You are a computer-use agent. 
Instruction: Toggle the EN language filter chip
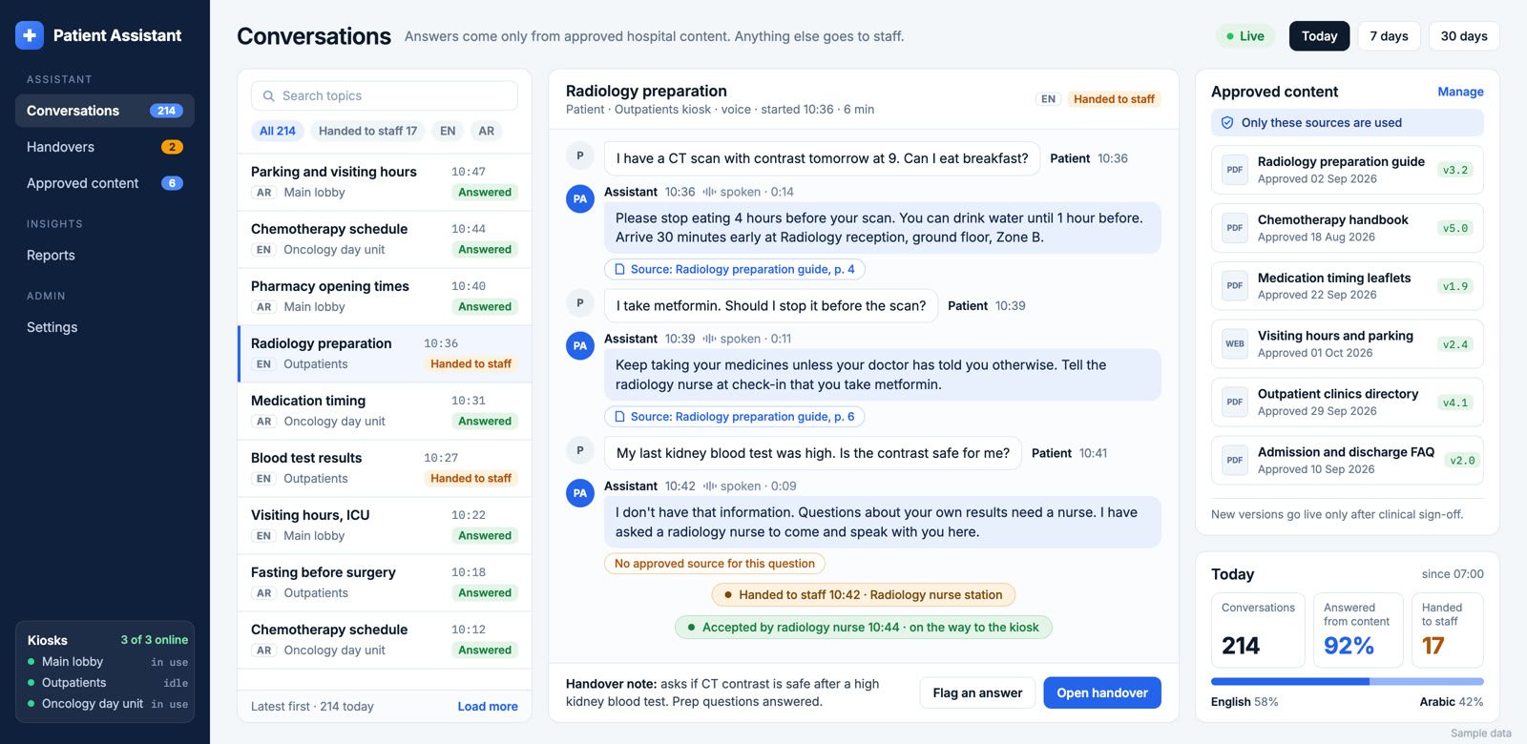tap(448, 131)
